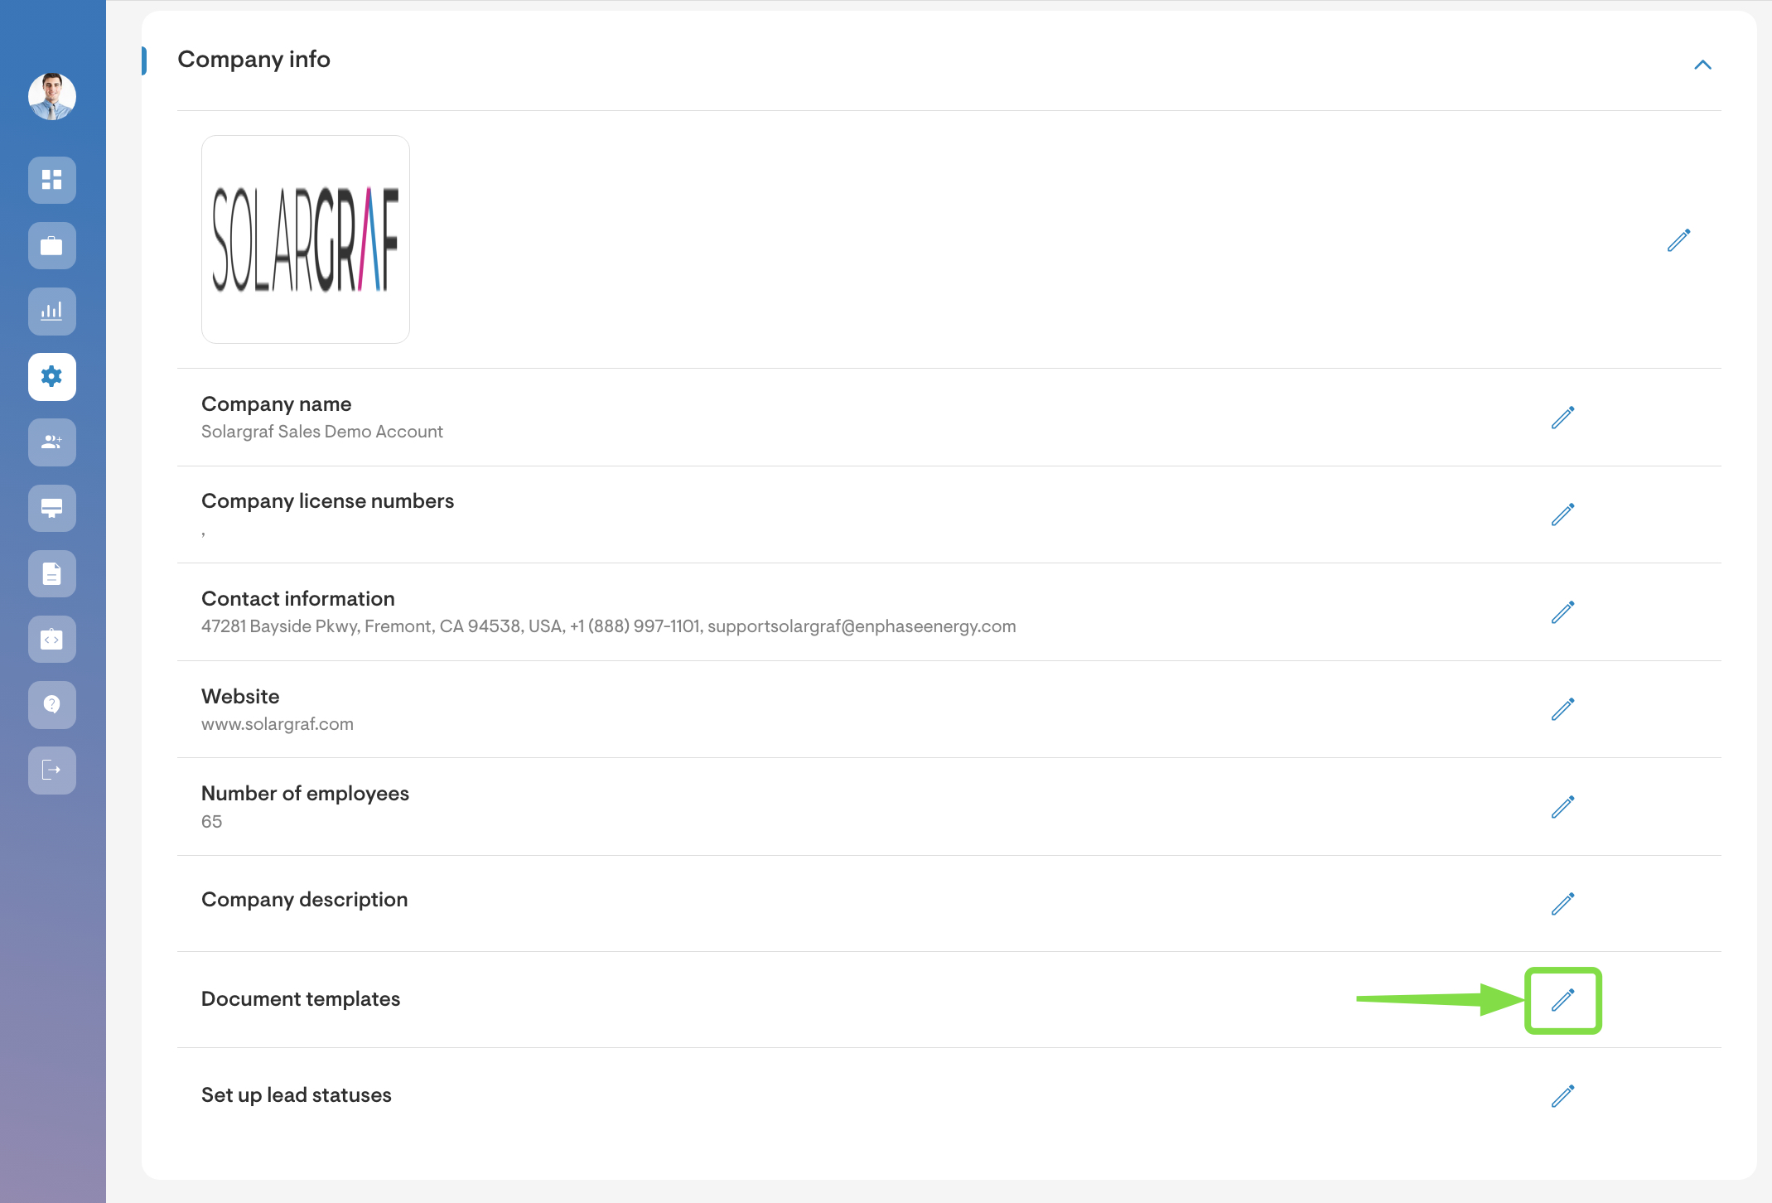Edit the Contact information row

point(1562,612)
